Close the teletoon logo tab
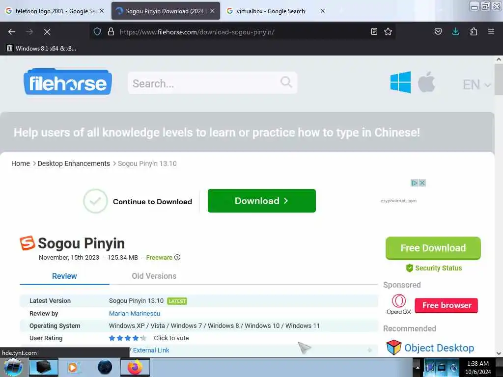503x377 pixels. click(102, 11)
